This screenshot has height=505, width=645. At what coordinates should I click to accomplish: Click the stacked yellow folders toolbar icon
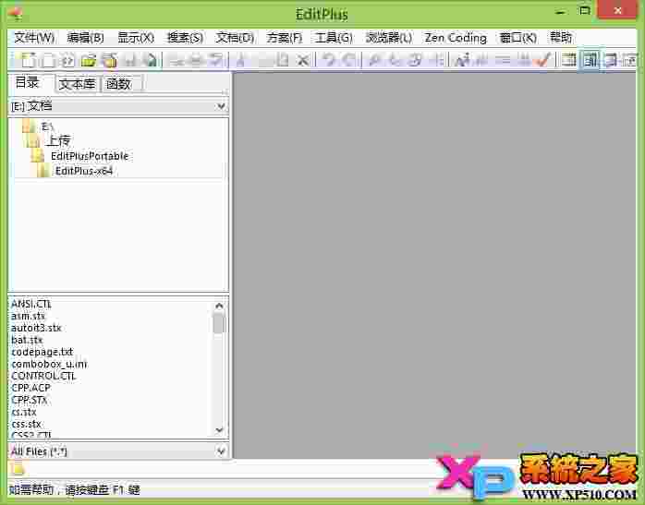click(x=109, y=60)
